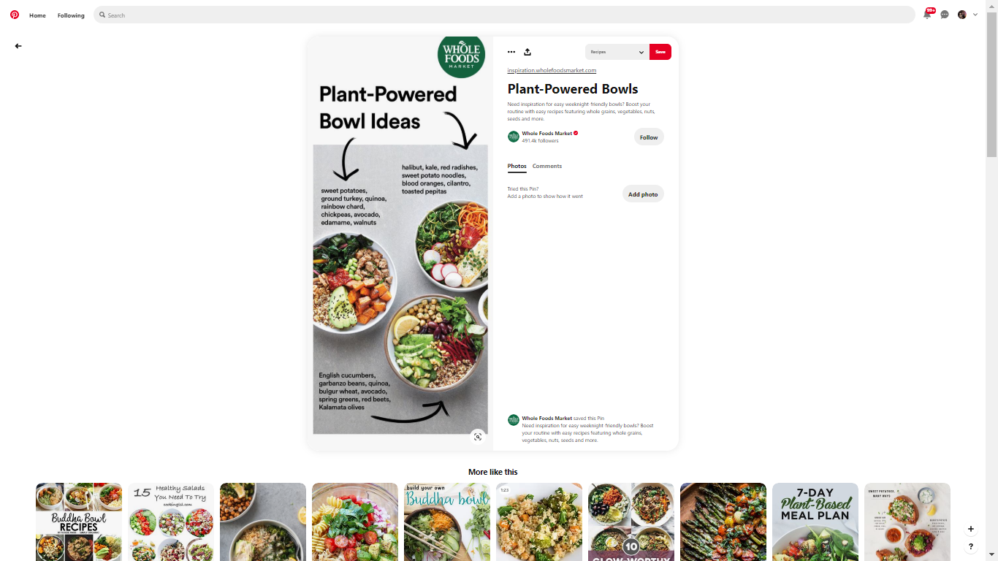Expand the Recipes board dropdown
Viewport: 998px width, 561px height.
[x=617, y=52]
